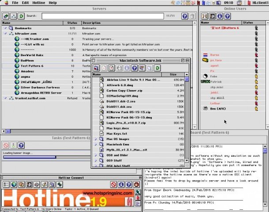Open the Apple menu
This screenshot has width=269, height=212.
(6, 3)
